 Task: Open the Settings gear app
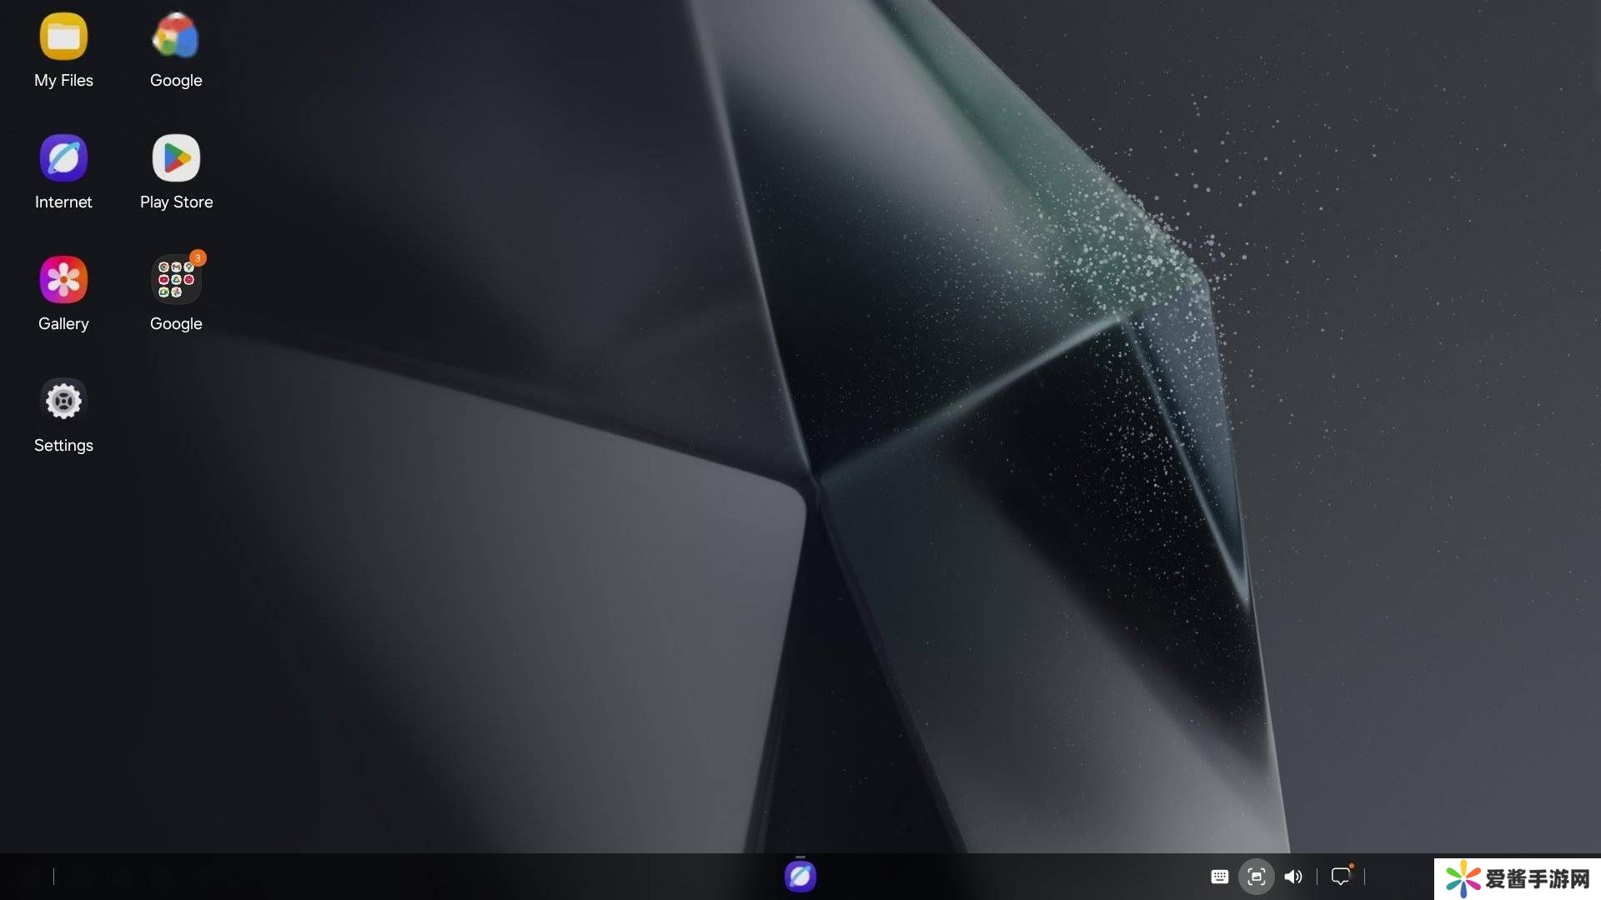63,401
